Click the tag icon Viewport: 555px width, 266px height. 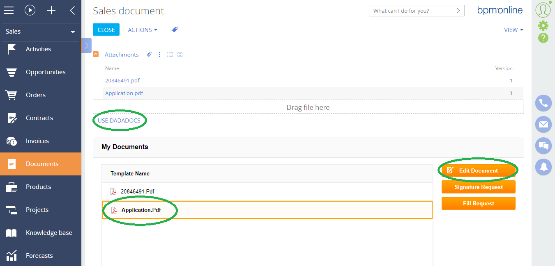click(x=175, y=30)
